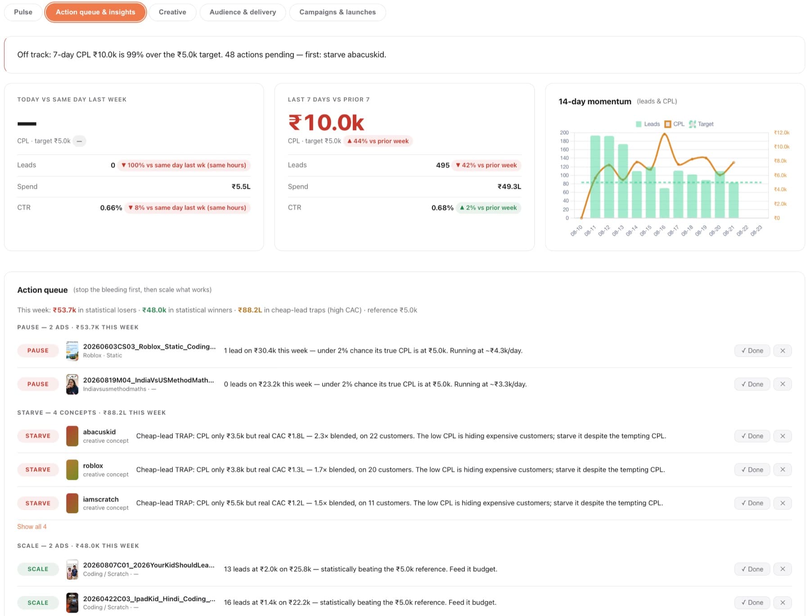
Task: Open the Roblox_Static_Coding ad thumbnail
Action: (72, 350)
